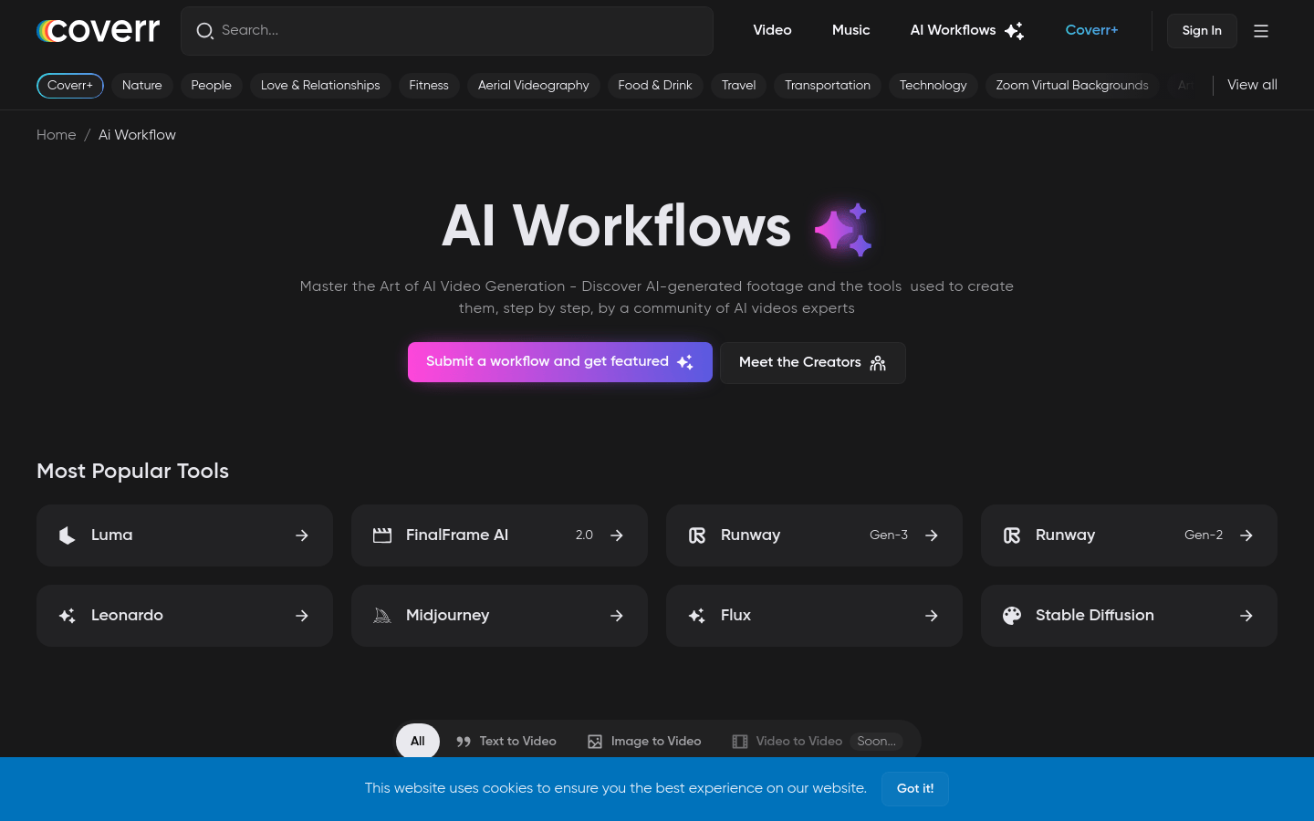The image size is (1314, 821).
Task: Click the sparkle icon on Submit button
Action: point(685,362)
